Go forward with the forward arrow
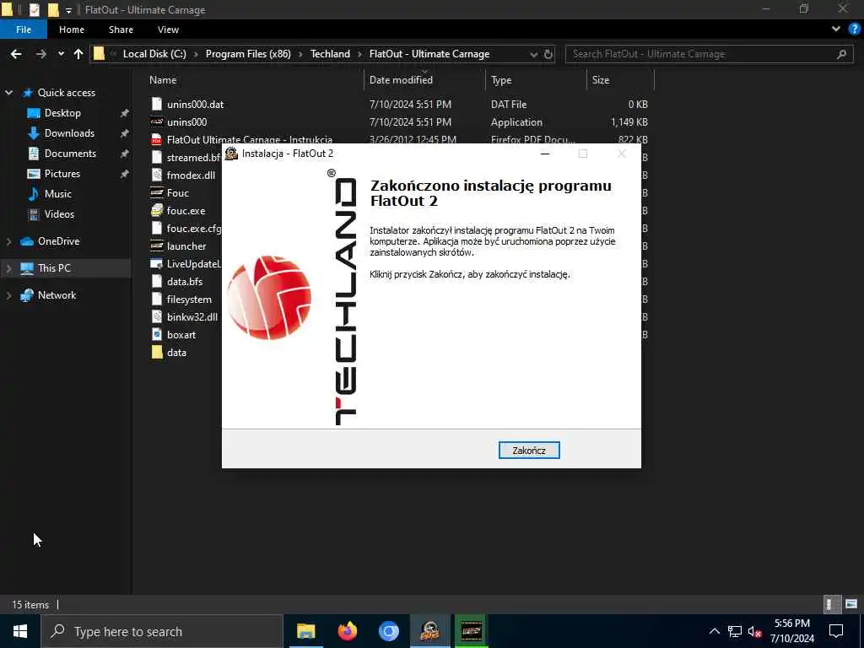This screenshot has height=648, width=864. 40,54
